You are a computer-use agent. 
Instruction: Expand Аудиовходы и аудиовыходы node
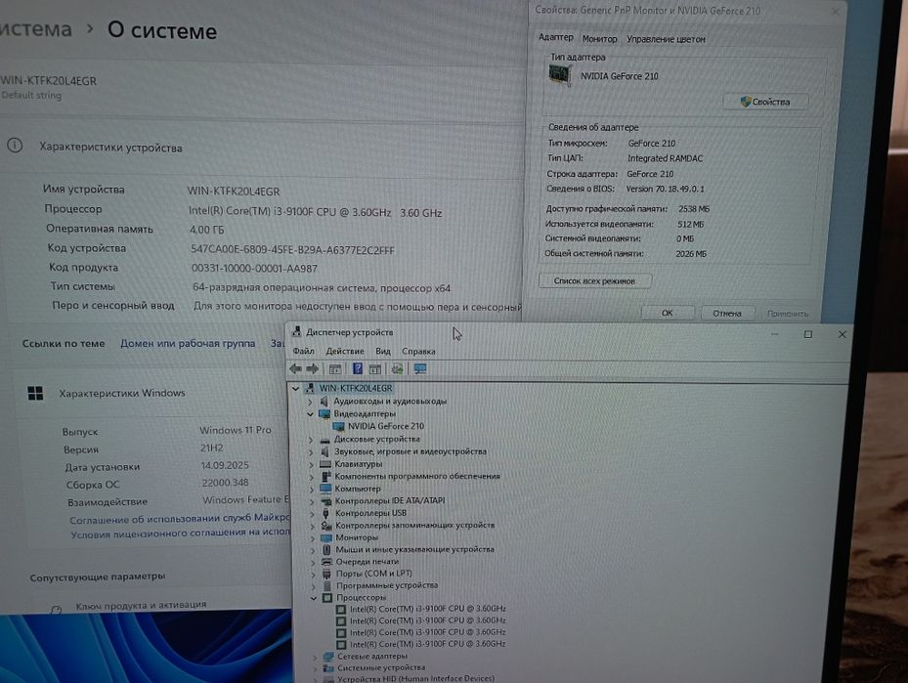[x=310, y=402]
